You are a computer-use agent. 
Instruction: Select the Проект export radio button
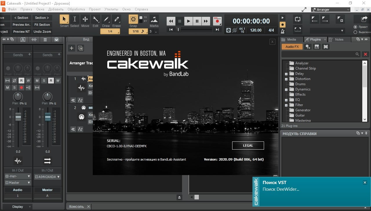click(355, 27)
